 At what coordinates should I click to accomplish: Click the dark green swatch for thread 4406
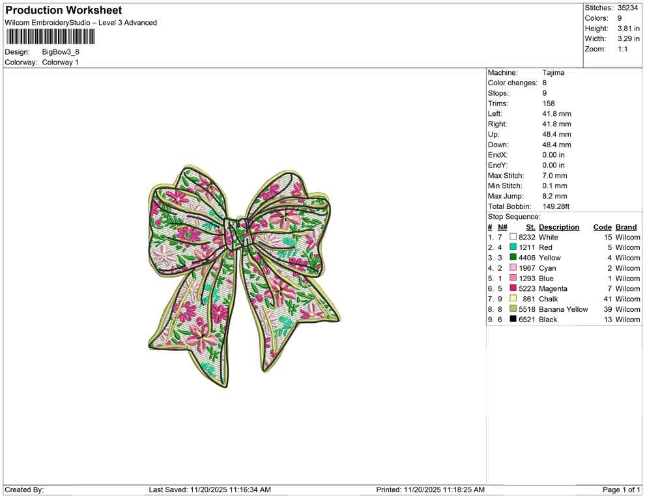pos(513,258)
